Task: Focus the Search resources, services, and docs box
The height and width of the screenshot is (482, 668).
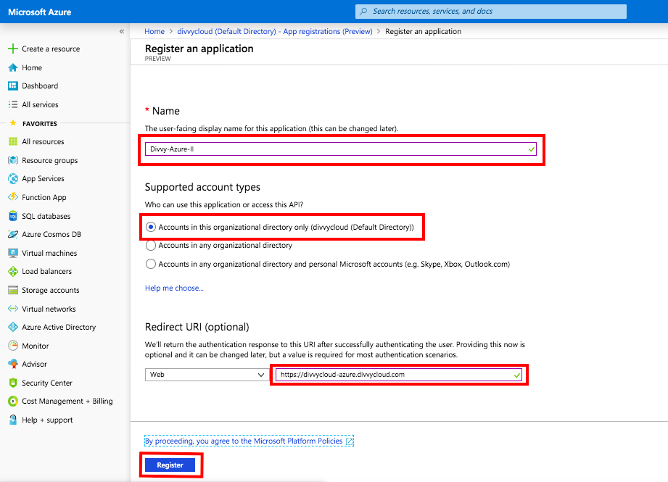Action: pos(491,12)
